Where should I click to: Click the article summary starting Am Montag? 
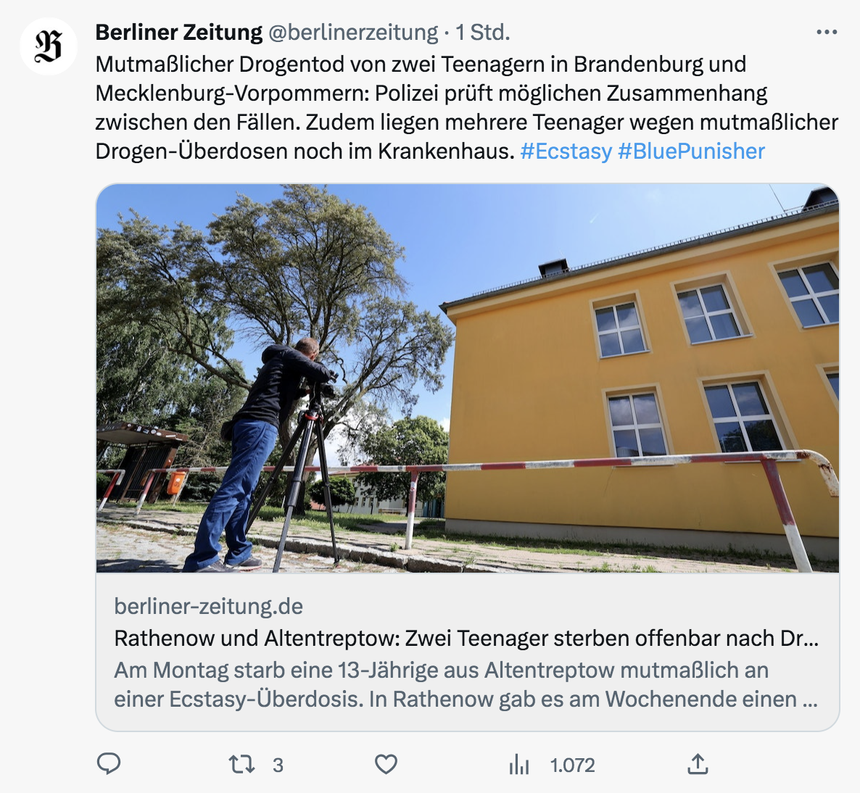pyautogui.click(x=466, y=684)
